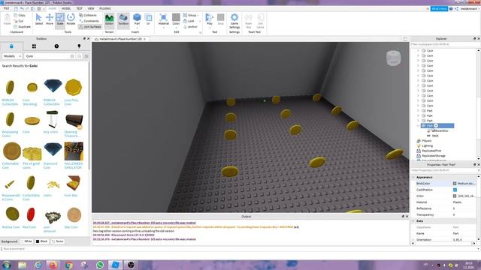Toggle the CastShadow checkbox

(455, 190)
